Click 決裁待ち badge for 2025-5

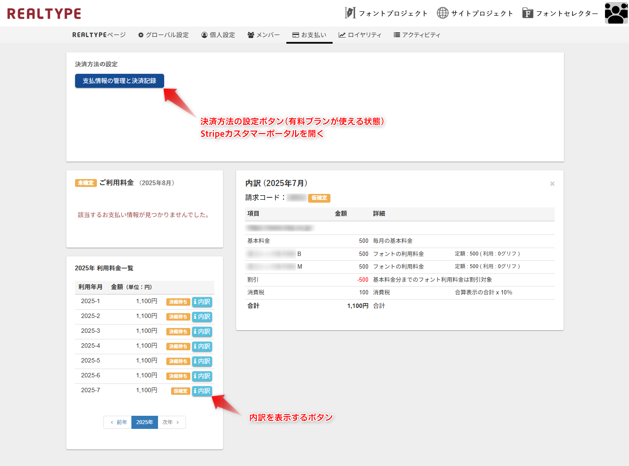pyautogui.click(x=178, y=362)
